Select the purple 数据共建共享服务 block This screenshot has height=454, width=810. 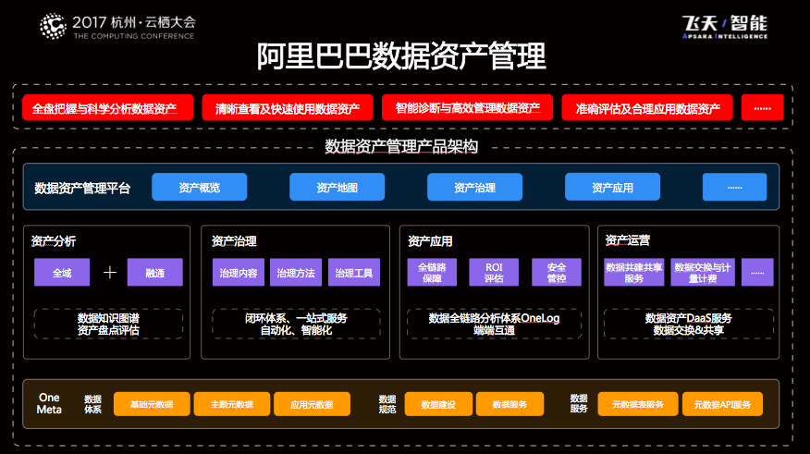(x=633, y=272)
